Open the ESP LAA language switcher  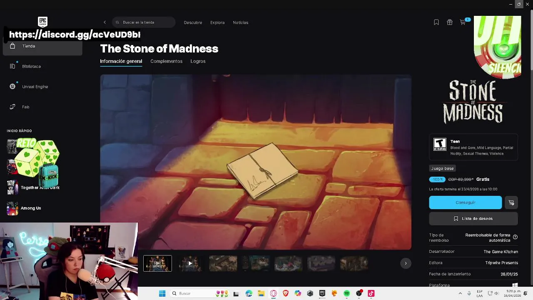(480, 293)
